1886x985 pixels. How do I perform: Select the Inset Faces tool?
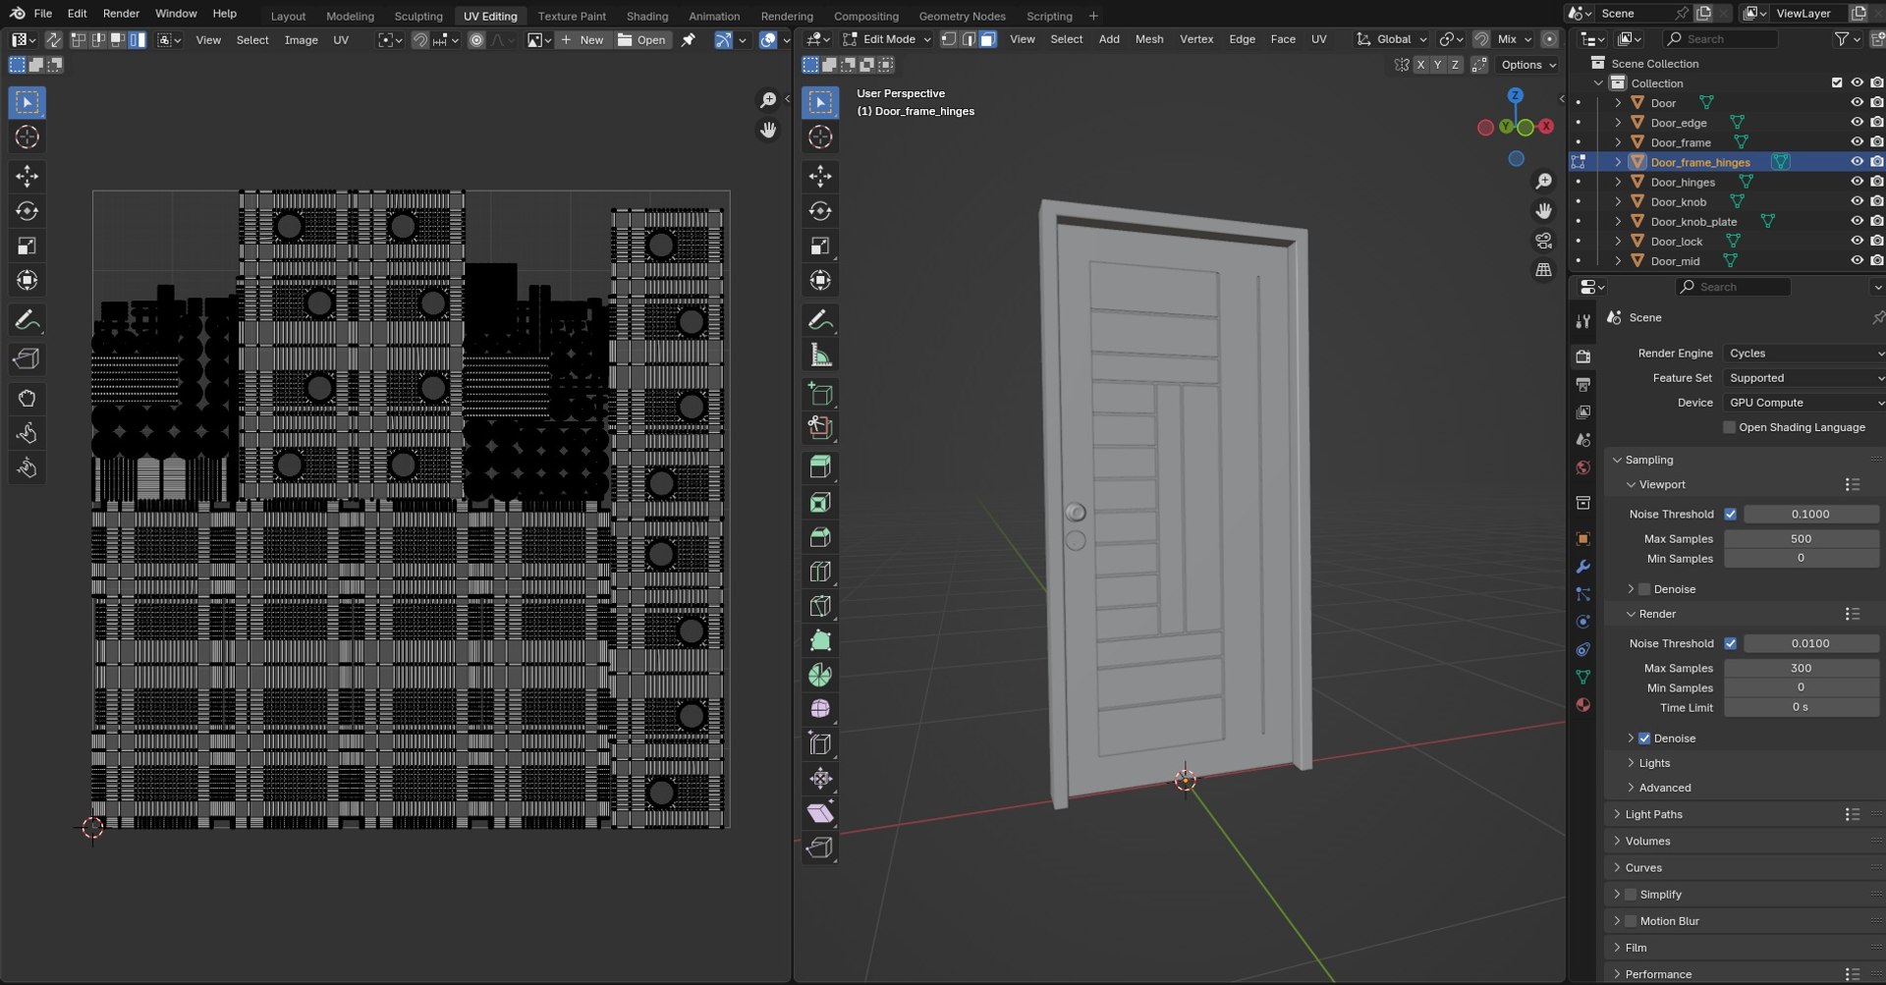(820, 503)
